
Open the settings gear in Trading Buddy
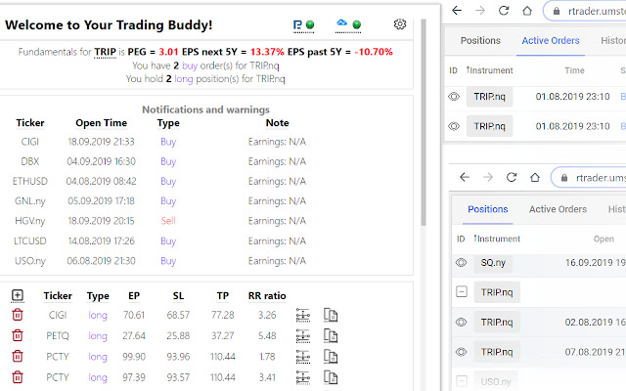point(400,24)
